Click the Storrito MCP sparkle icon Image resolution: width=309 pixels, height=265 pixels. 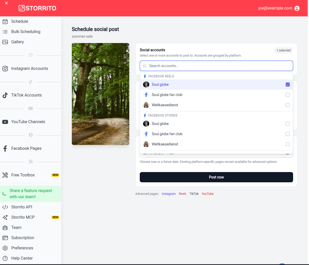[x=5, y=217]
